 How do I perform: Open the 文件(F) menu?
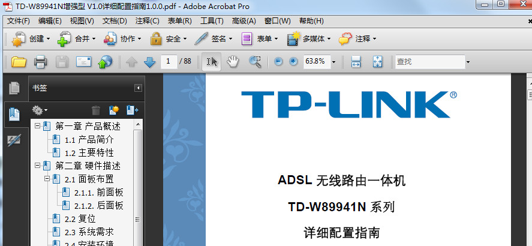19,21
